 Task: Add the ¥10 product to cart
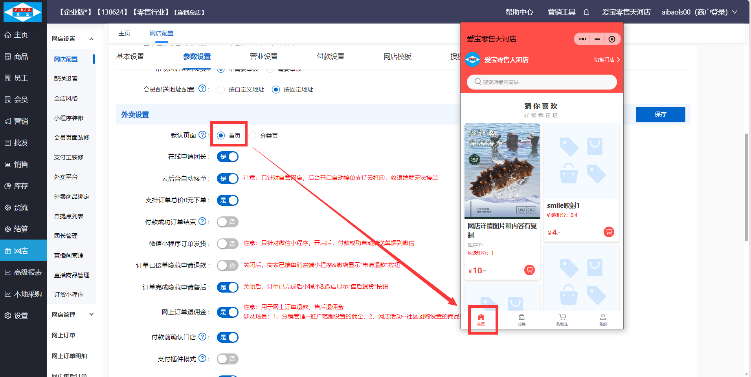[x=529, y=270]
